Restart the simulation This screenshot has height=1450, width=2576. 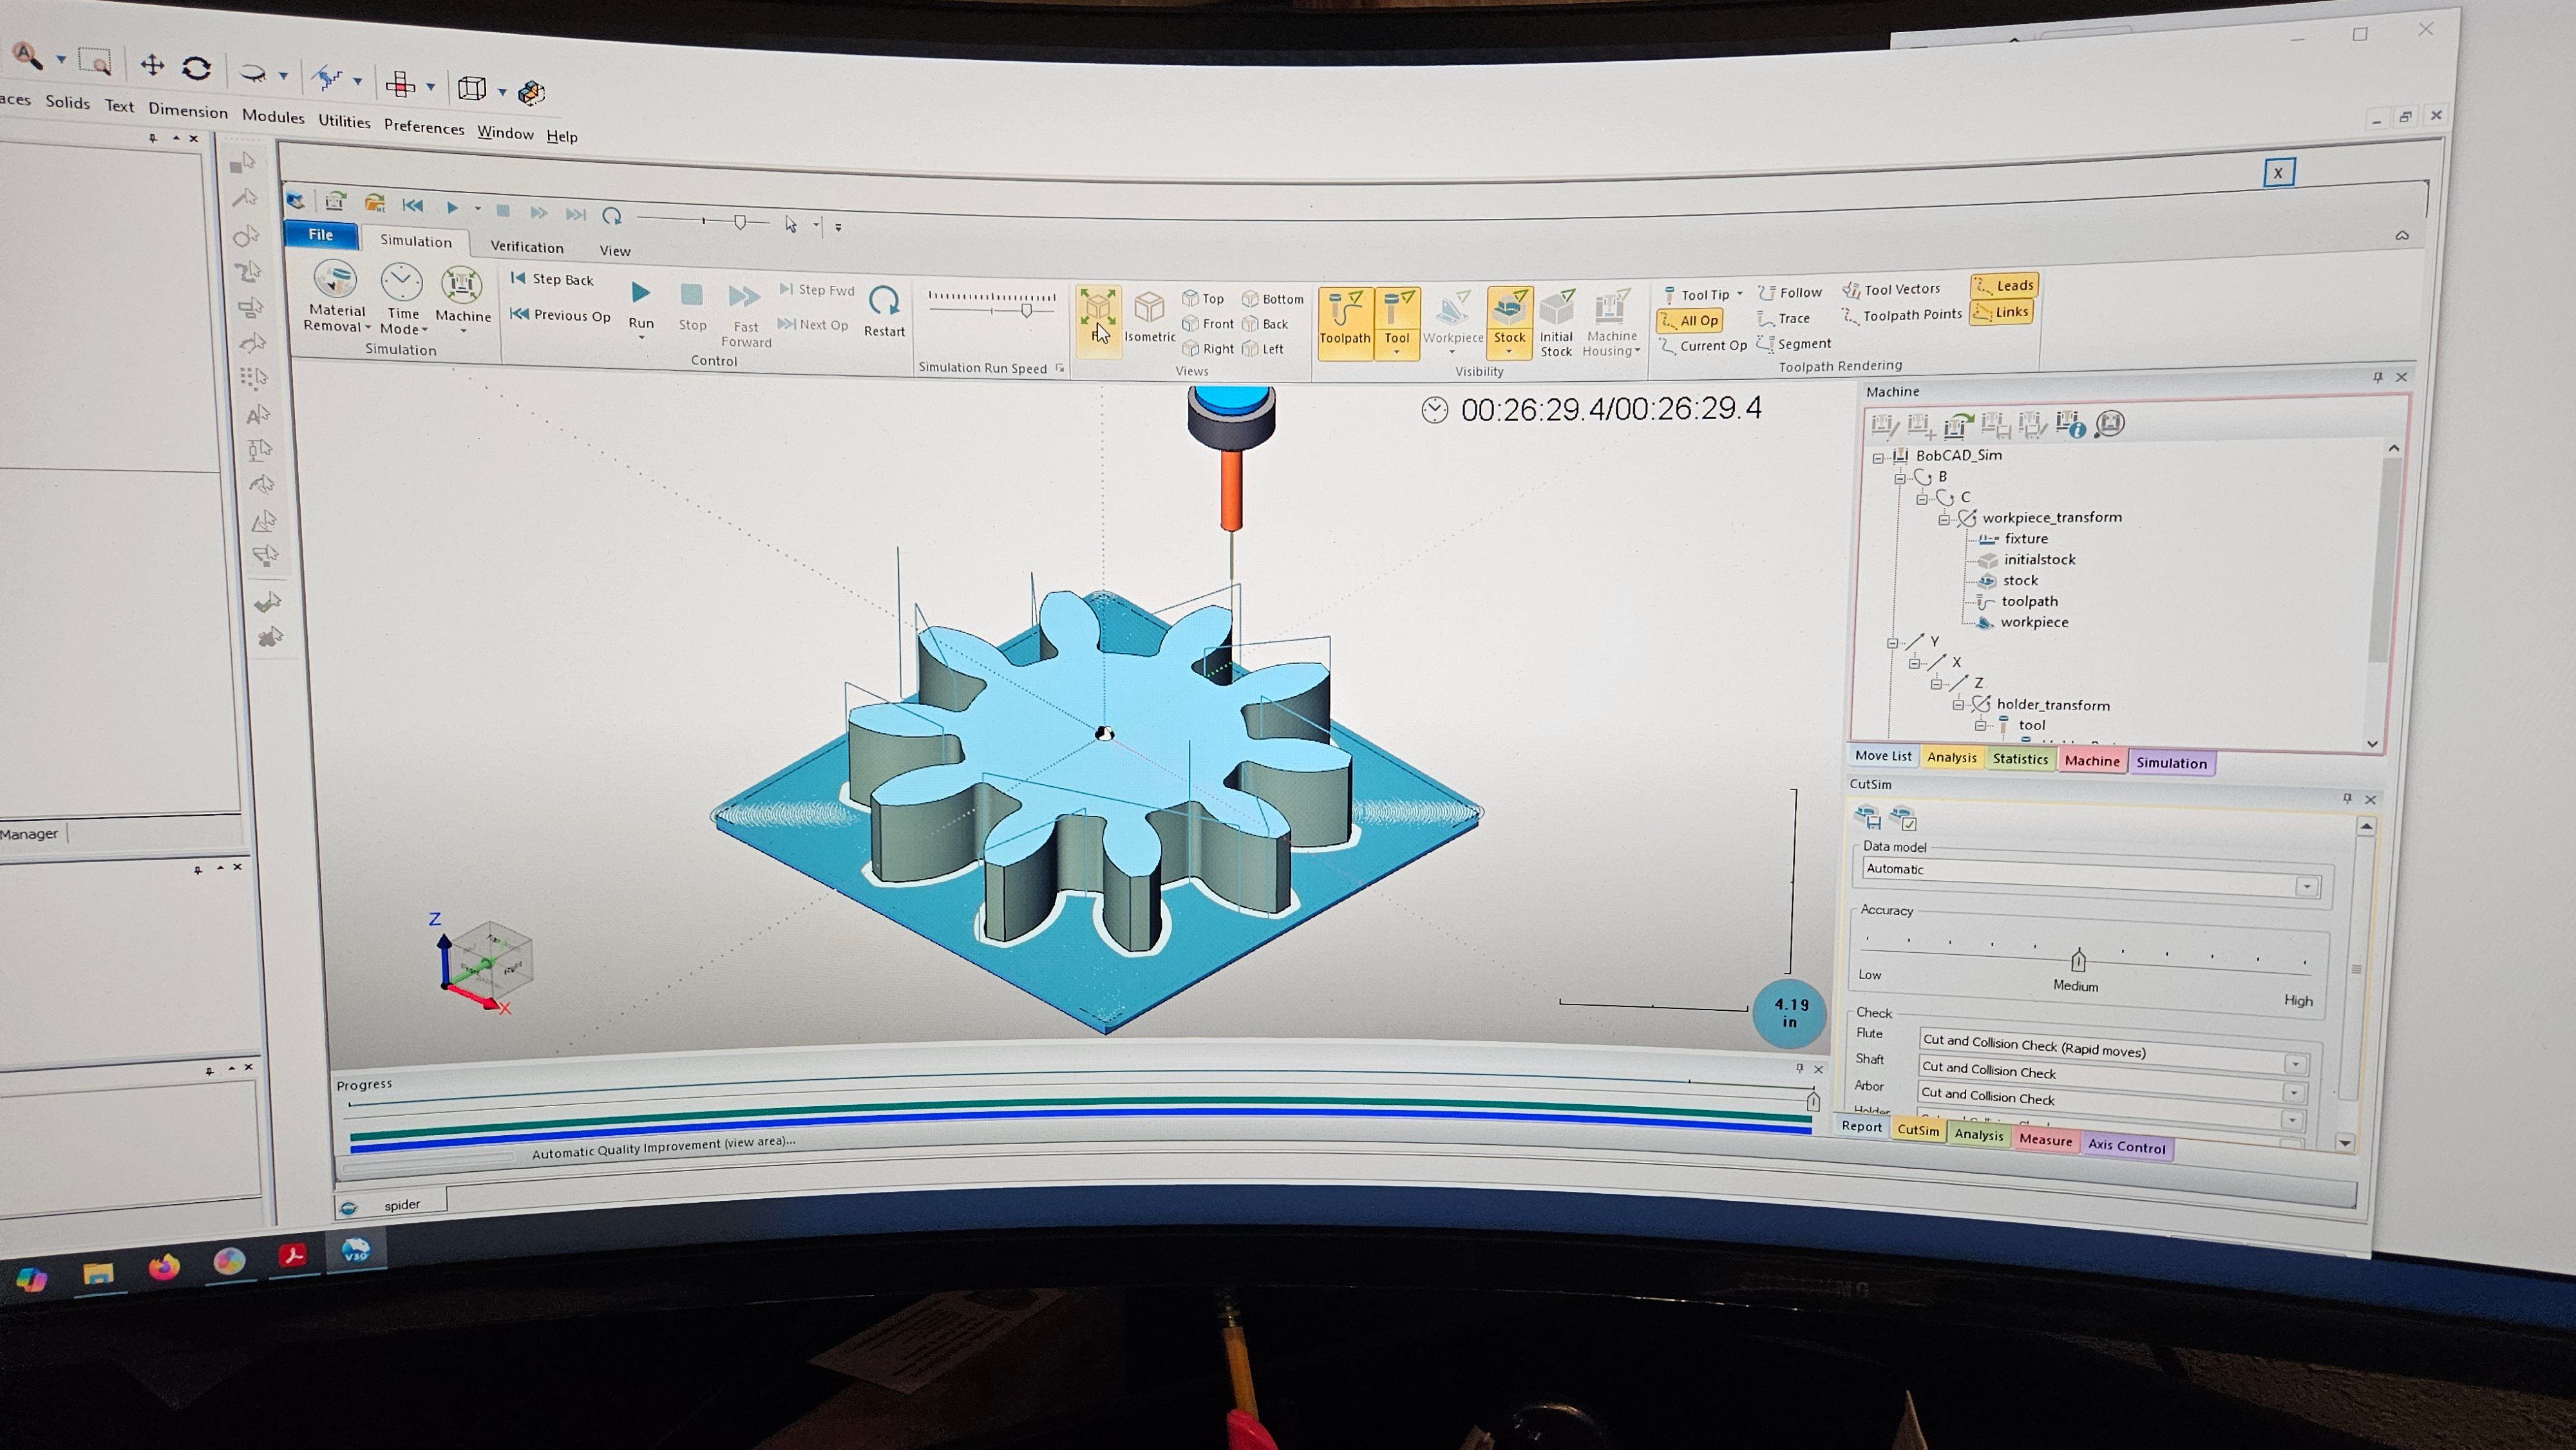coord(884,311)
